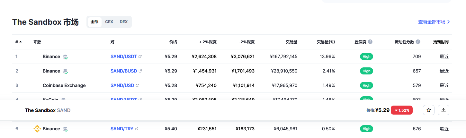Click the red 1.52% change badge

tap(402, 110)
